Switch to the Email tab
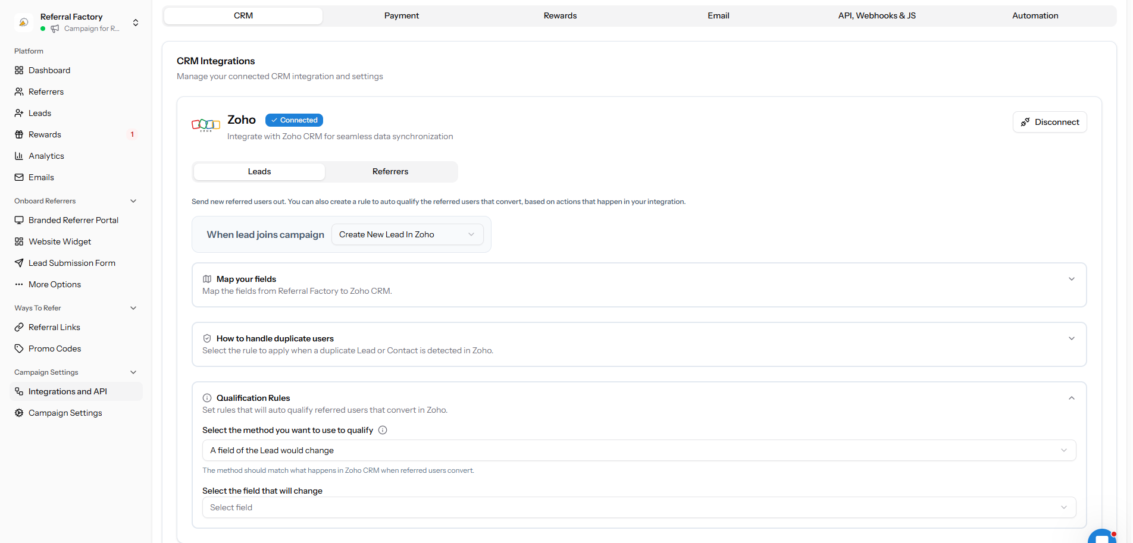1133x543 pixels. (718, 16)
